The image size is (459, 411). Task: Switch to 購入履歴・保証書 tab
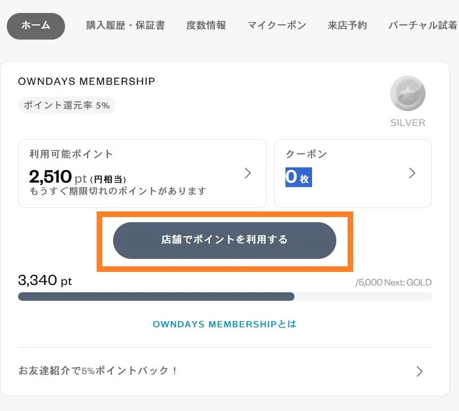pos(125,25)
